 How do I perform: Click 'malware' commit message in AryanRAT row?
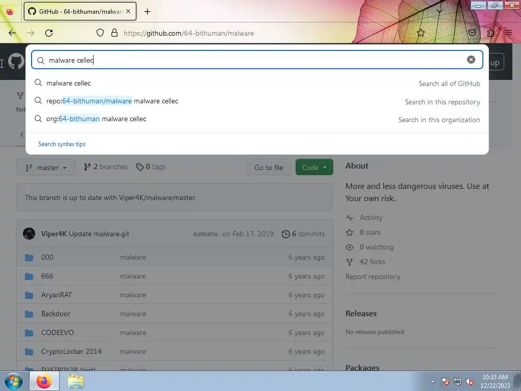pos(133,295)
